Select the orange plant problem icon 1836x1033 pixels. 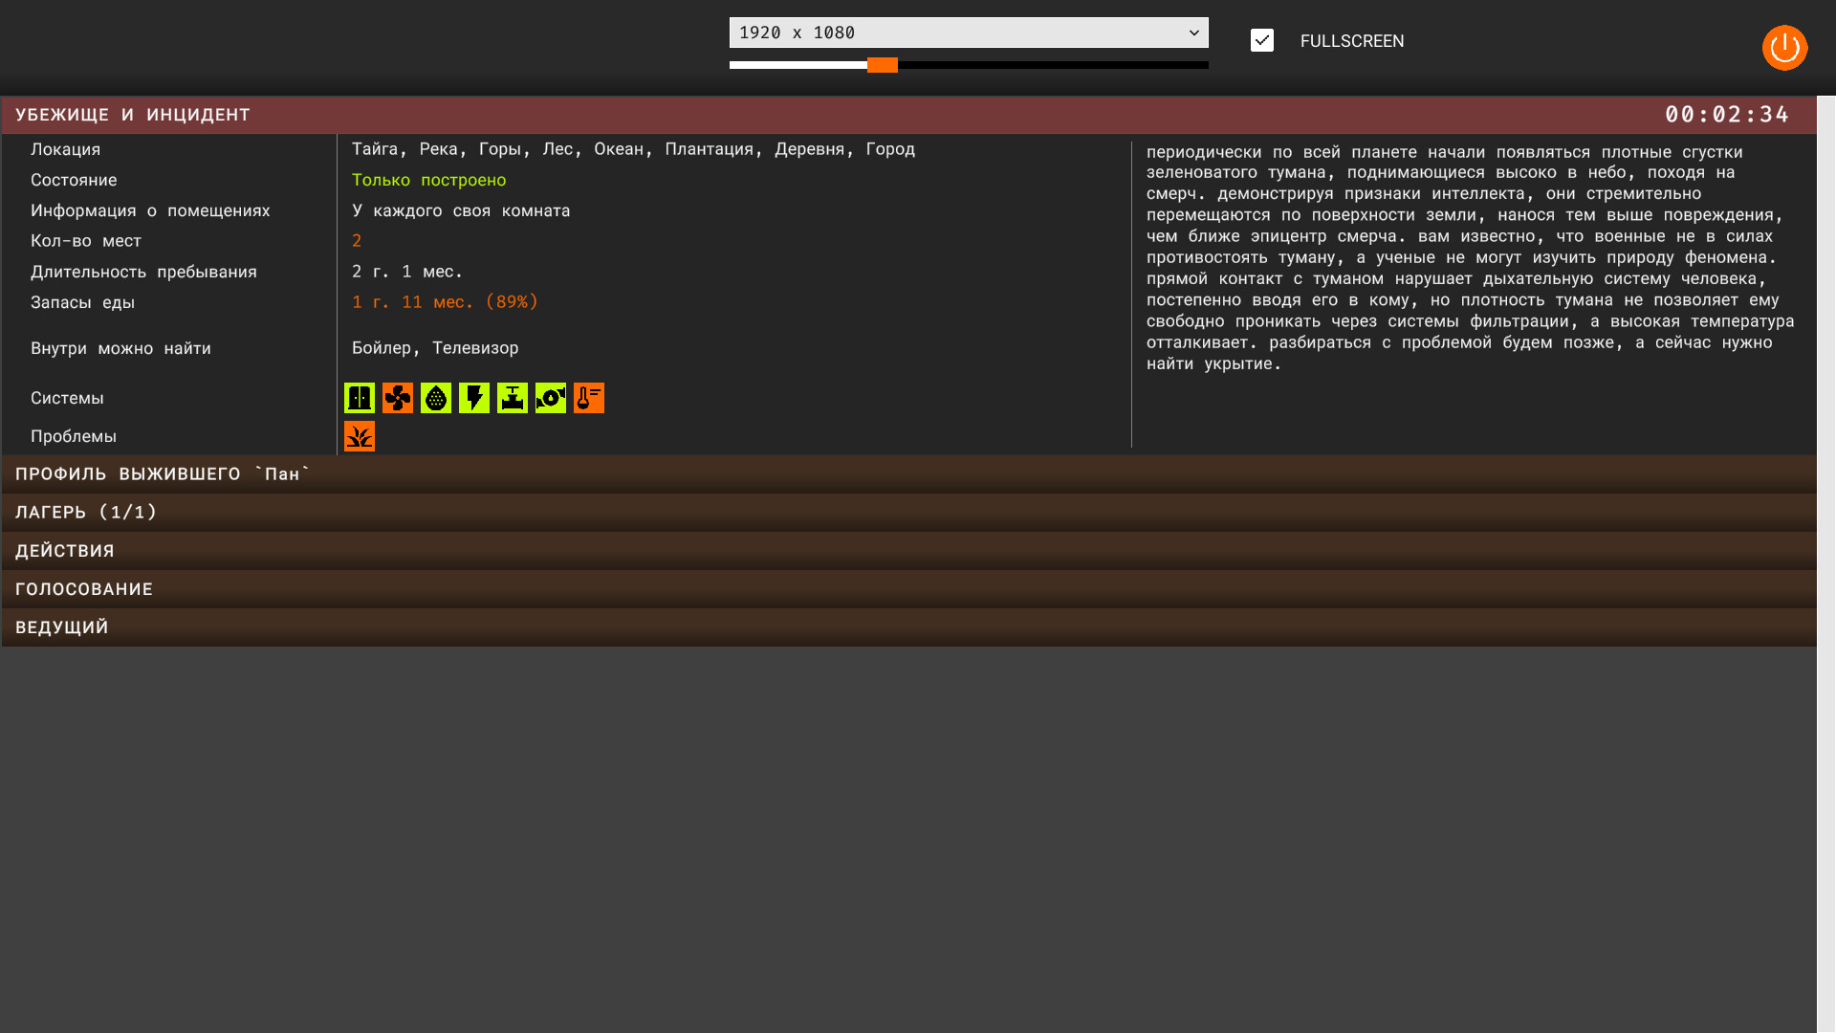click(359, 436)
